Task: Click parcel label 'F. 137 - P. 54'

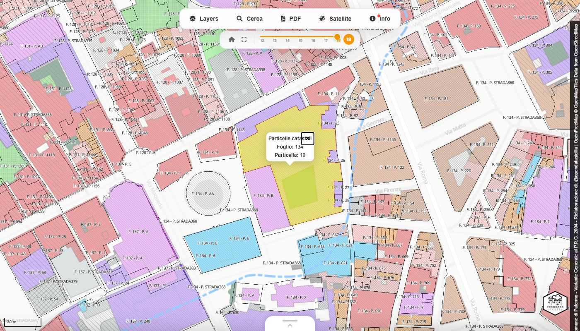Action: pyautogui.click(x=47, y=299)
